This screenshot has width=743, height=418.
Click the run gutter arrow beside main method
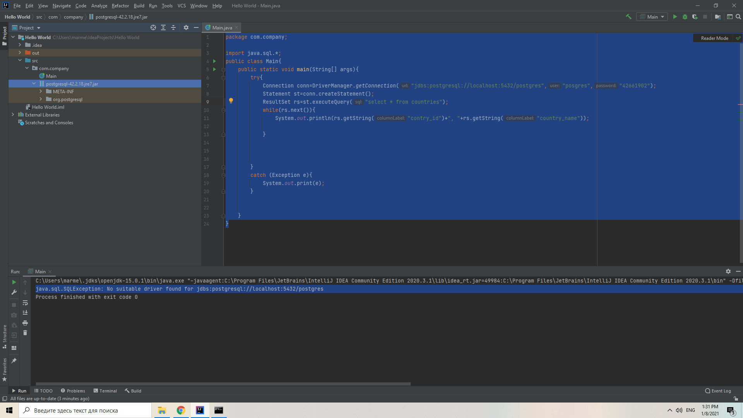click(214, 69)
